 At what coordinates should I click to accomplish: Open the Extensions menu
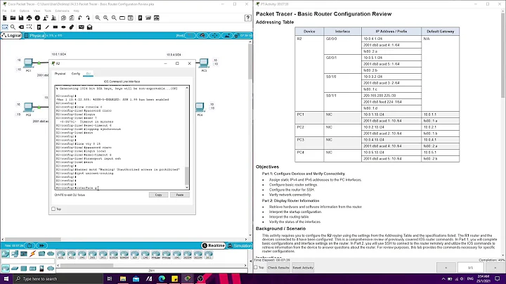click(62, 11)
